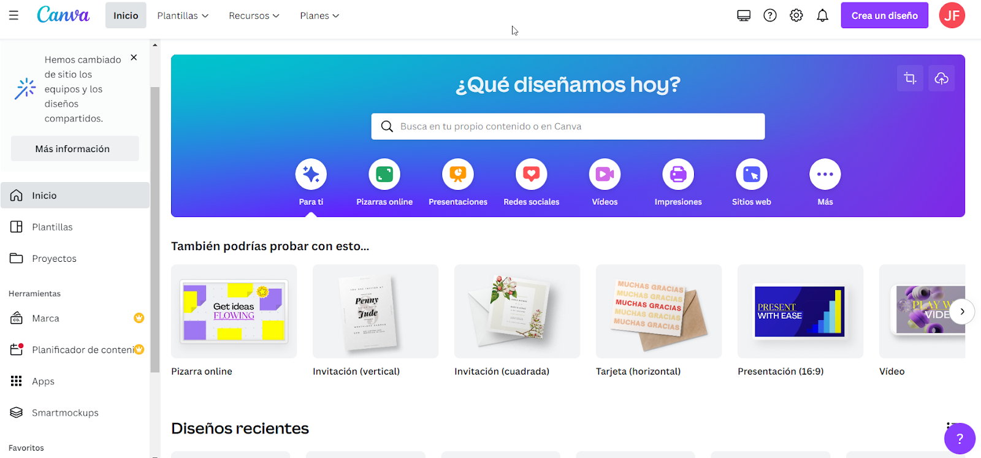Image resolution: width=981 pixels, height=458 pixels.
Task: Open the help question mark in header
Action: (x=770, y=15)
